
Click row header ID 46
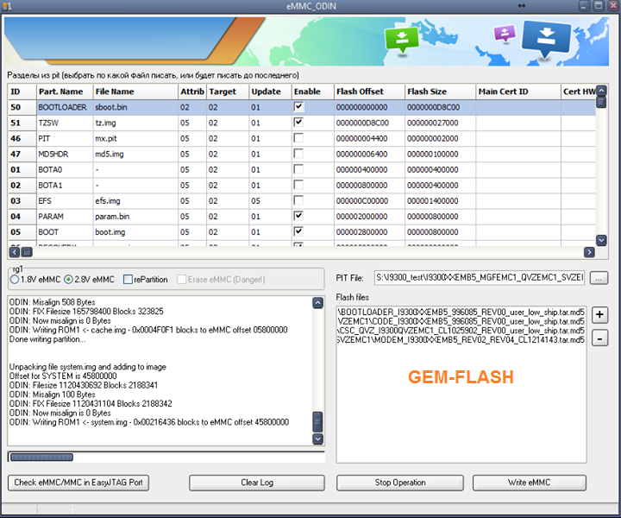pyautogui.click(x=22, y=139)
